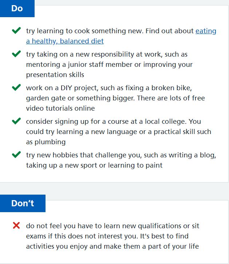This screenshot has height=264, width=229.
Task: Click the text 'activities you enjoy'
Action: point(57,246)
